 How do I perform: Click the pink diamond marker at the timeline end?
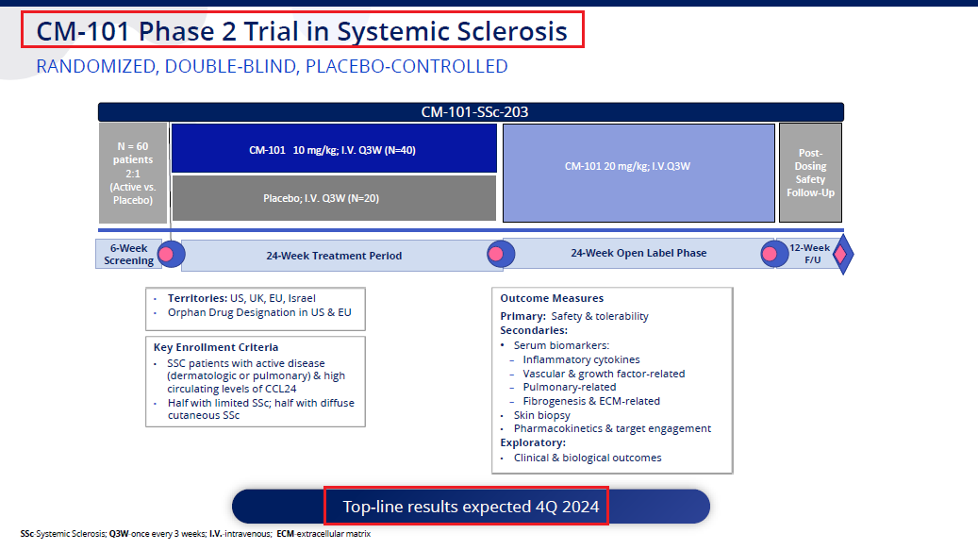coord(842,255)
